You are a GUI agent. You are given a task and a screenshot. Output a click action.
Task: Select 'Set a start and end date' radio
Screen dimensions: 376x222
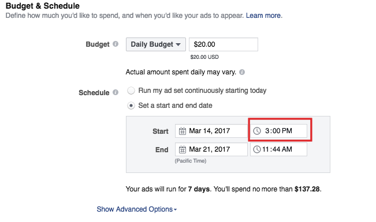coord(131,106)
